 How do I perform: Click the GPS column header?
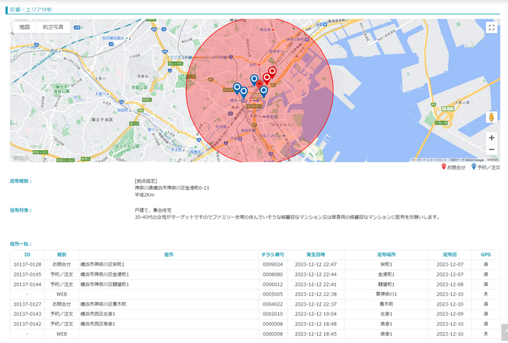[x=485, y=255]
